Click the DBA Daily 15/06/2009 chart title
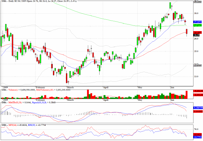This screenshot has width=203, height=141. 39,1
